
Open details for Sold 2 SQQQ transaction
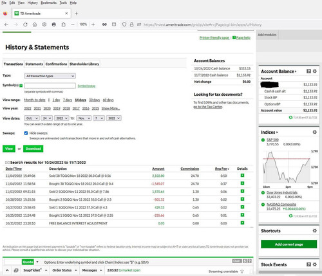[242, 191]
